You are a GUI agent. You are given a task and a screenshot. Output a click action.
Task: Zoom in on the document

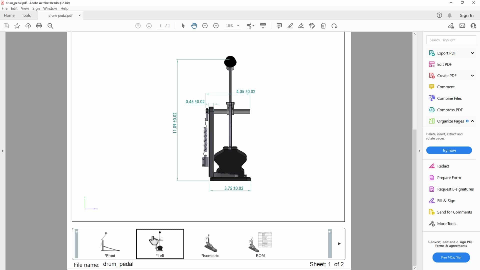(216, 26)
